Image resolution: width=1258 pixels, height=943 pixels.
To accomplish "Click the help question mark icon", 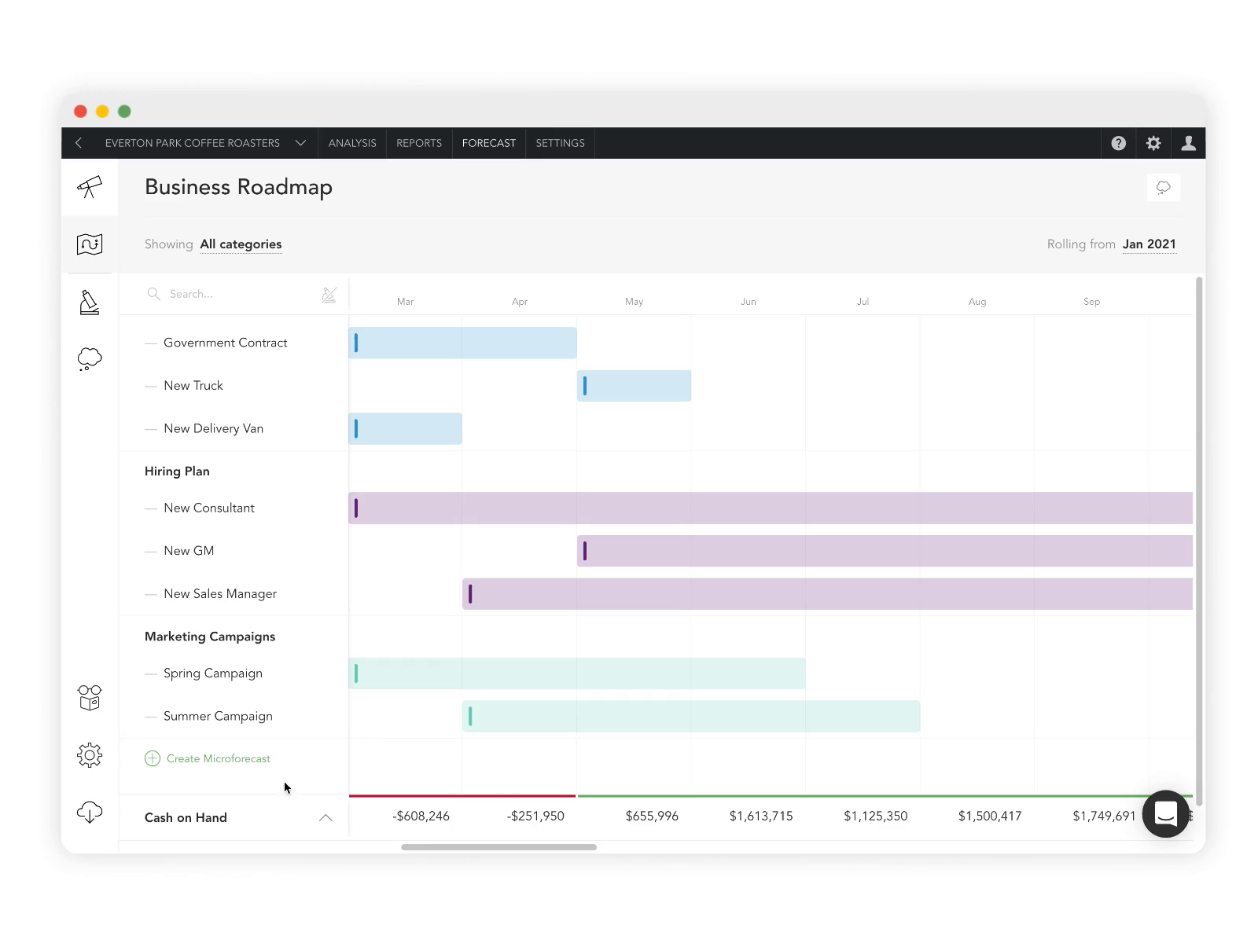I will point(1118,143).
